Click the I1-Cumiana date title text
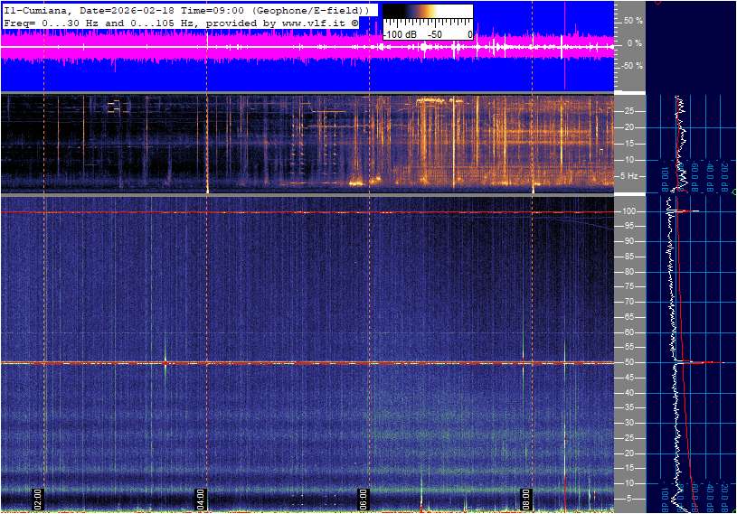 (186, 9)
